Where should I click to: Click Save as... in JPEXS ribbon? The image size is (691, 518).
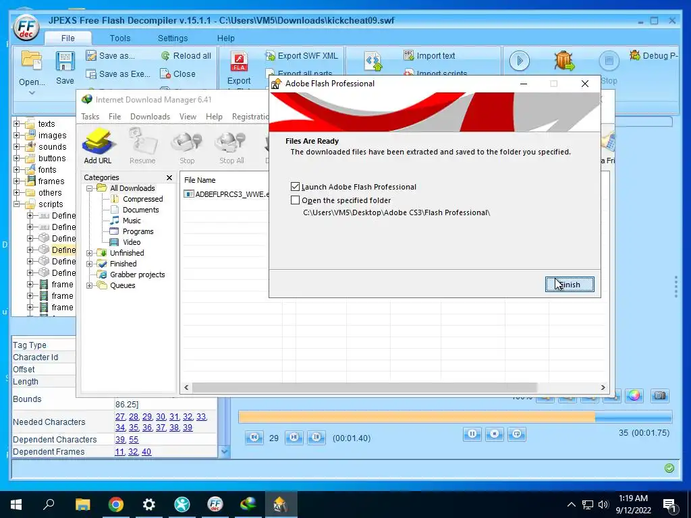point(111,55)
